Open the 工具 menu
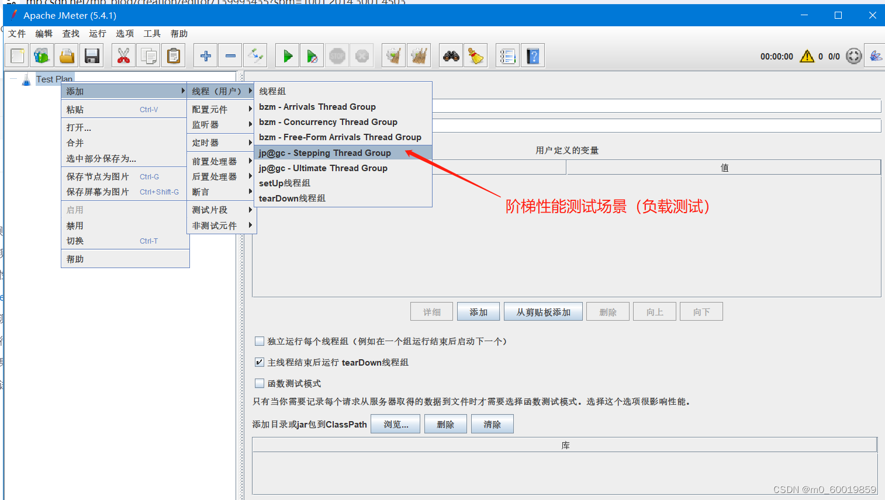This screenshot has height=500, width=885. pos(152,34)
